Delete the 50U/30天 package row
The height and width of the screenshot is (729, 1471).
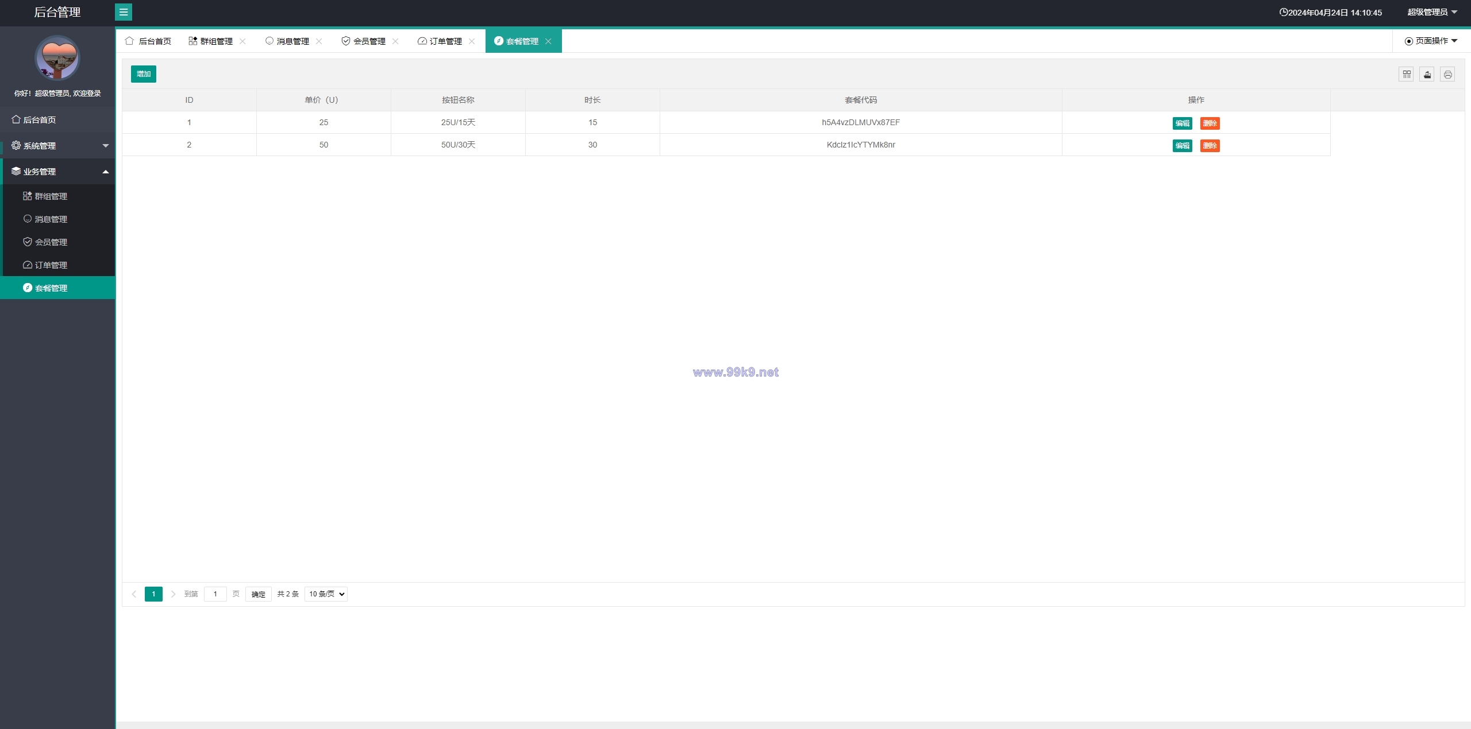[1210, 146]
